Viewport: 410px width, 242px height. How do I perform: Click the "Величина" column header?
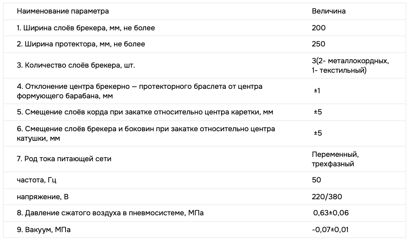(328, 11)
